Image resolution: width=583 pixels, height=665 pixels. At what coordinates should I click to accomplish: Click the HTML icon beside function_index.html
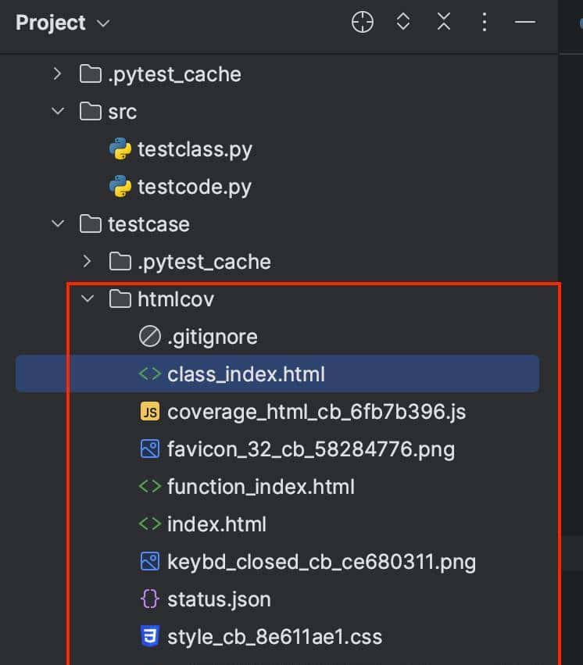[x=149, y=486]
